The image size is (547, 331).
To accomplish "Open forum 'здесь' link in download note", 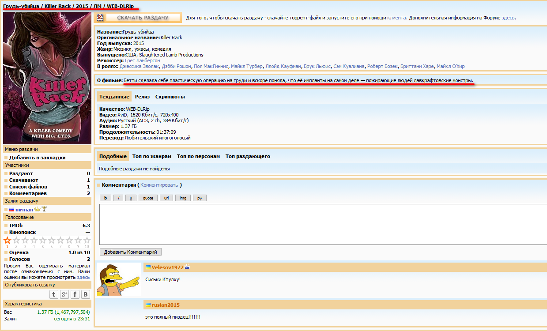I will click(x=508, y=18).
